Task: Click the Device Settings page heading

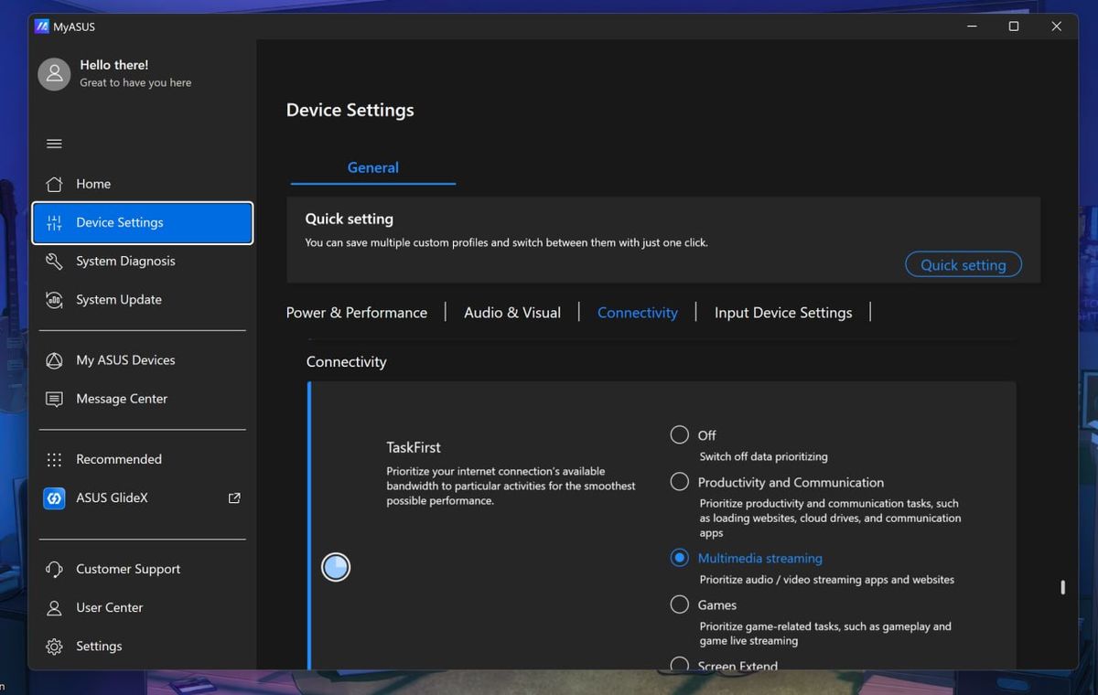Action: point(350,110)
